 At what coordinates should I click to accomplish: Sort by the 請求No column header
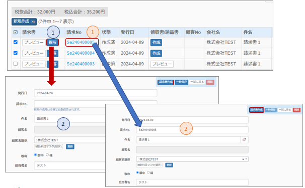click(74, 32)
